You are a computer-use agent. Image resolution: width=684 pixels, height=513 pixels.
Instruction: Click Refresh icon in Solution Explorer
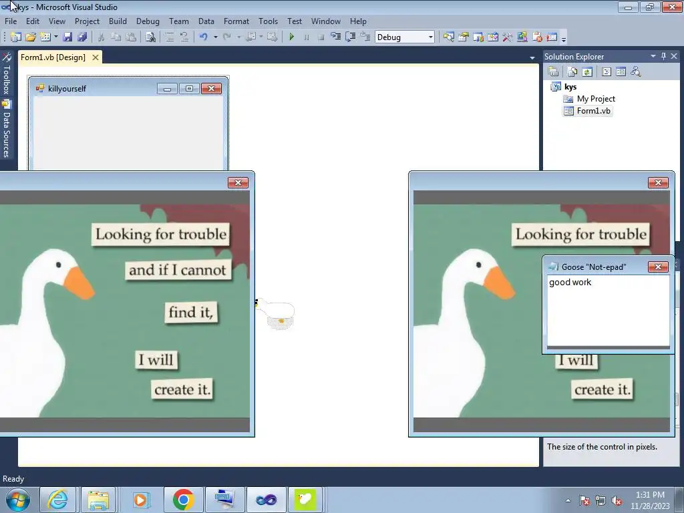click(587, 72)
